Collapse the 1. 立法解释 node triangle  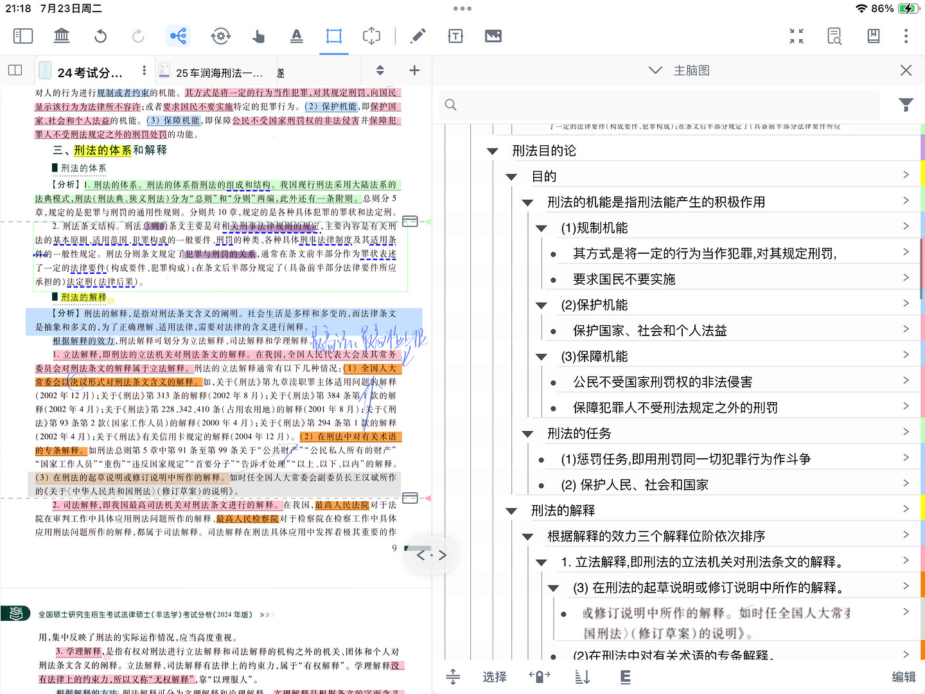(542, 562)
